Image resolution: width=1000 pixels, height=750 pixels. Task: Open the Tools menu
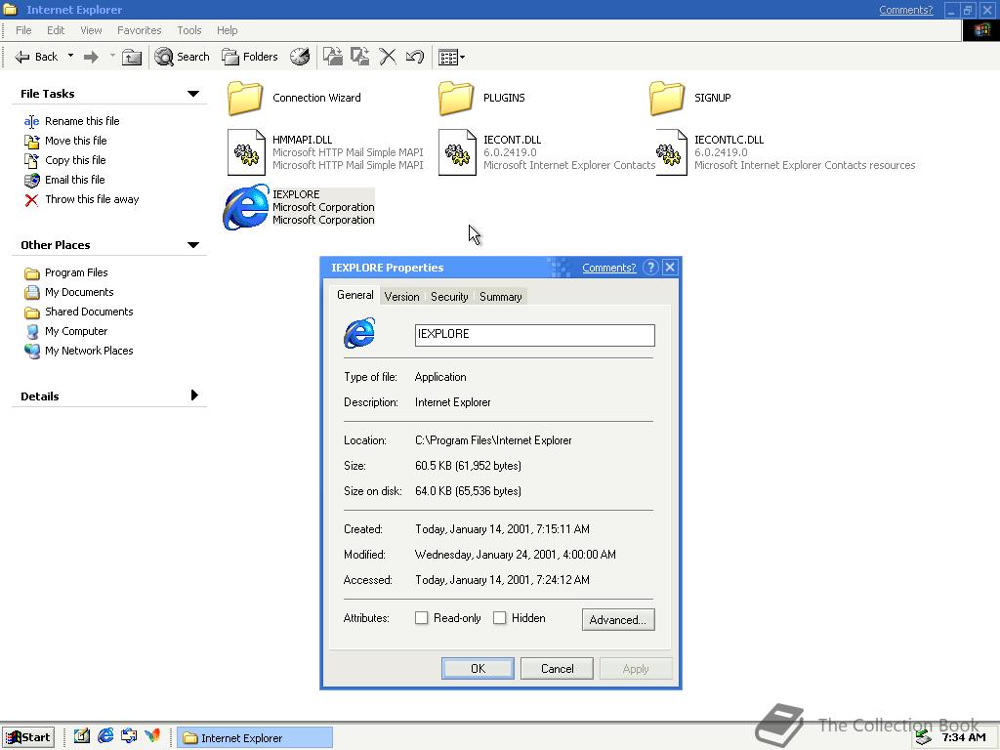pyautogui.click(x=188, y=30)
